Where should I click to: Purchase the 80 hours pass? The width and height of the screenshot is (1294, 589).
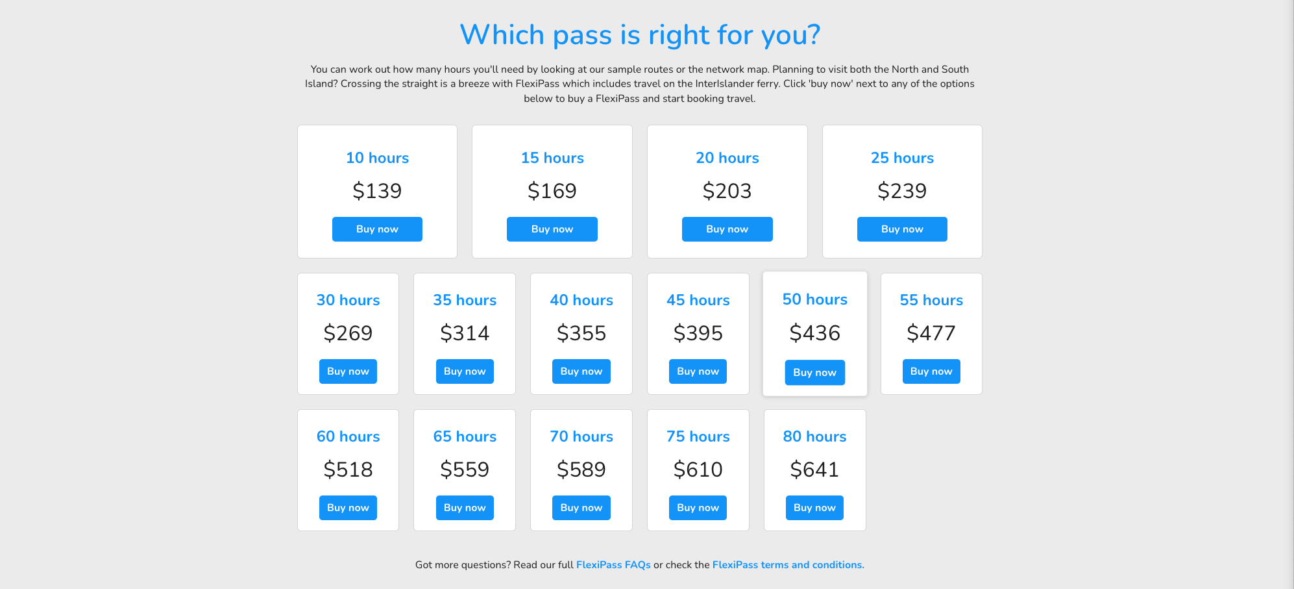pyautogui.click(x=814, y=508)
